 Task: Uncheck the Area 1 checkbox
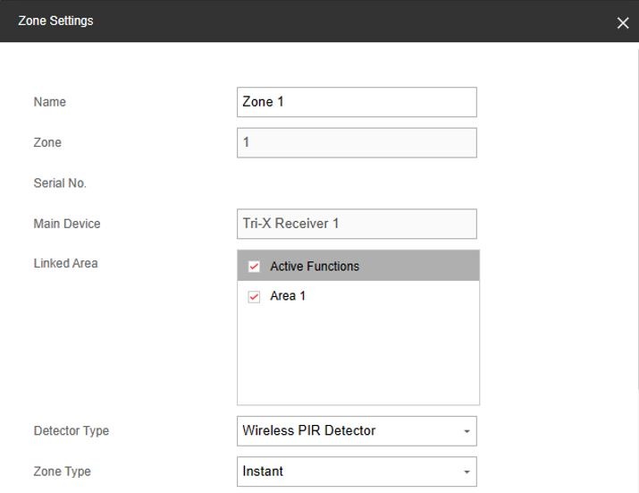254,296
